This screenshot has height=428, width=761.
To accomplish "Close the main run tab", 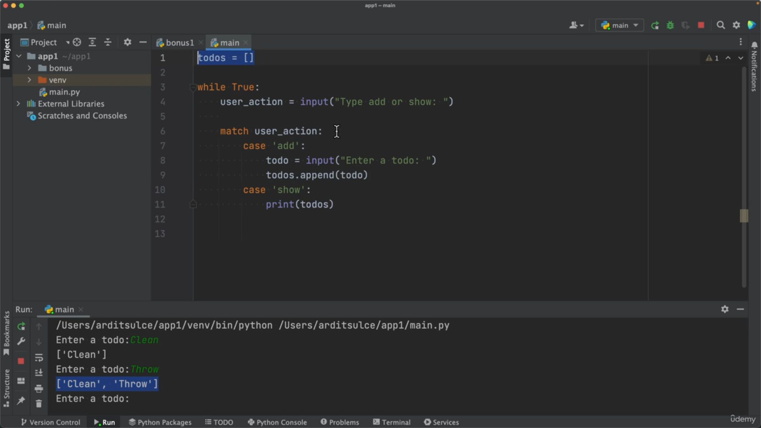I will click(81, 310).
